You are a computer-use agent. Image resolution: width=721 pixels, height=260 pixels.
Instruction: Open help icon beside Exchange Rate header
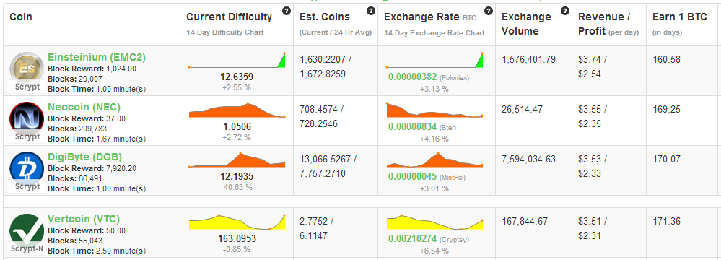489,11
